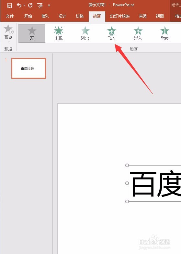The width and height of the screenshot is (181, 254).
Task: Click middle-left handle of text box
Action: (x=127, y=183)
